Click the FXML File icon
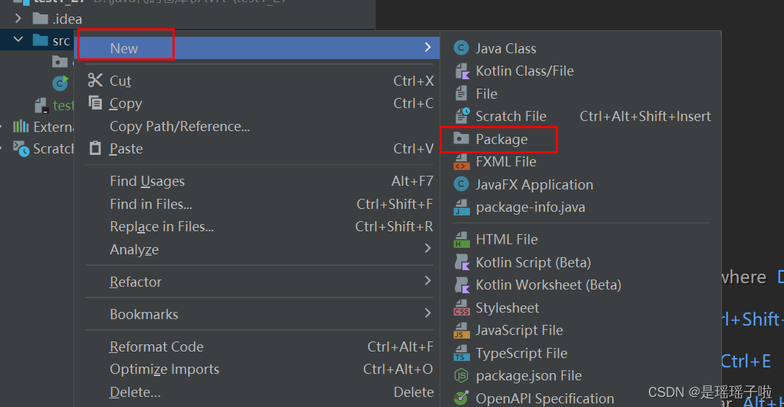Image resolution: width=784 pixels, height=407 pixels. [461, 162]
